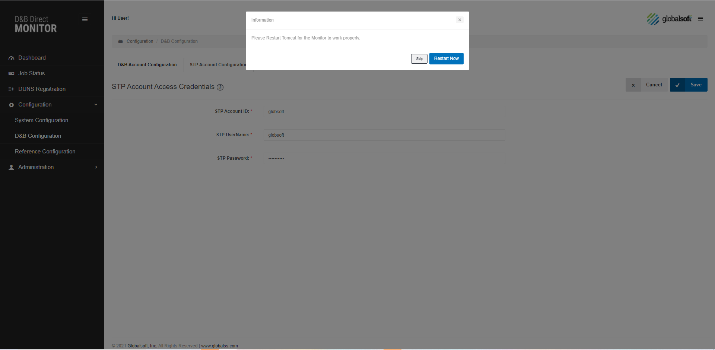Click the Skip button in dialog
This screenshot has width=715, height=350.
click(419, 59)
